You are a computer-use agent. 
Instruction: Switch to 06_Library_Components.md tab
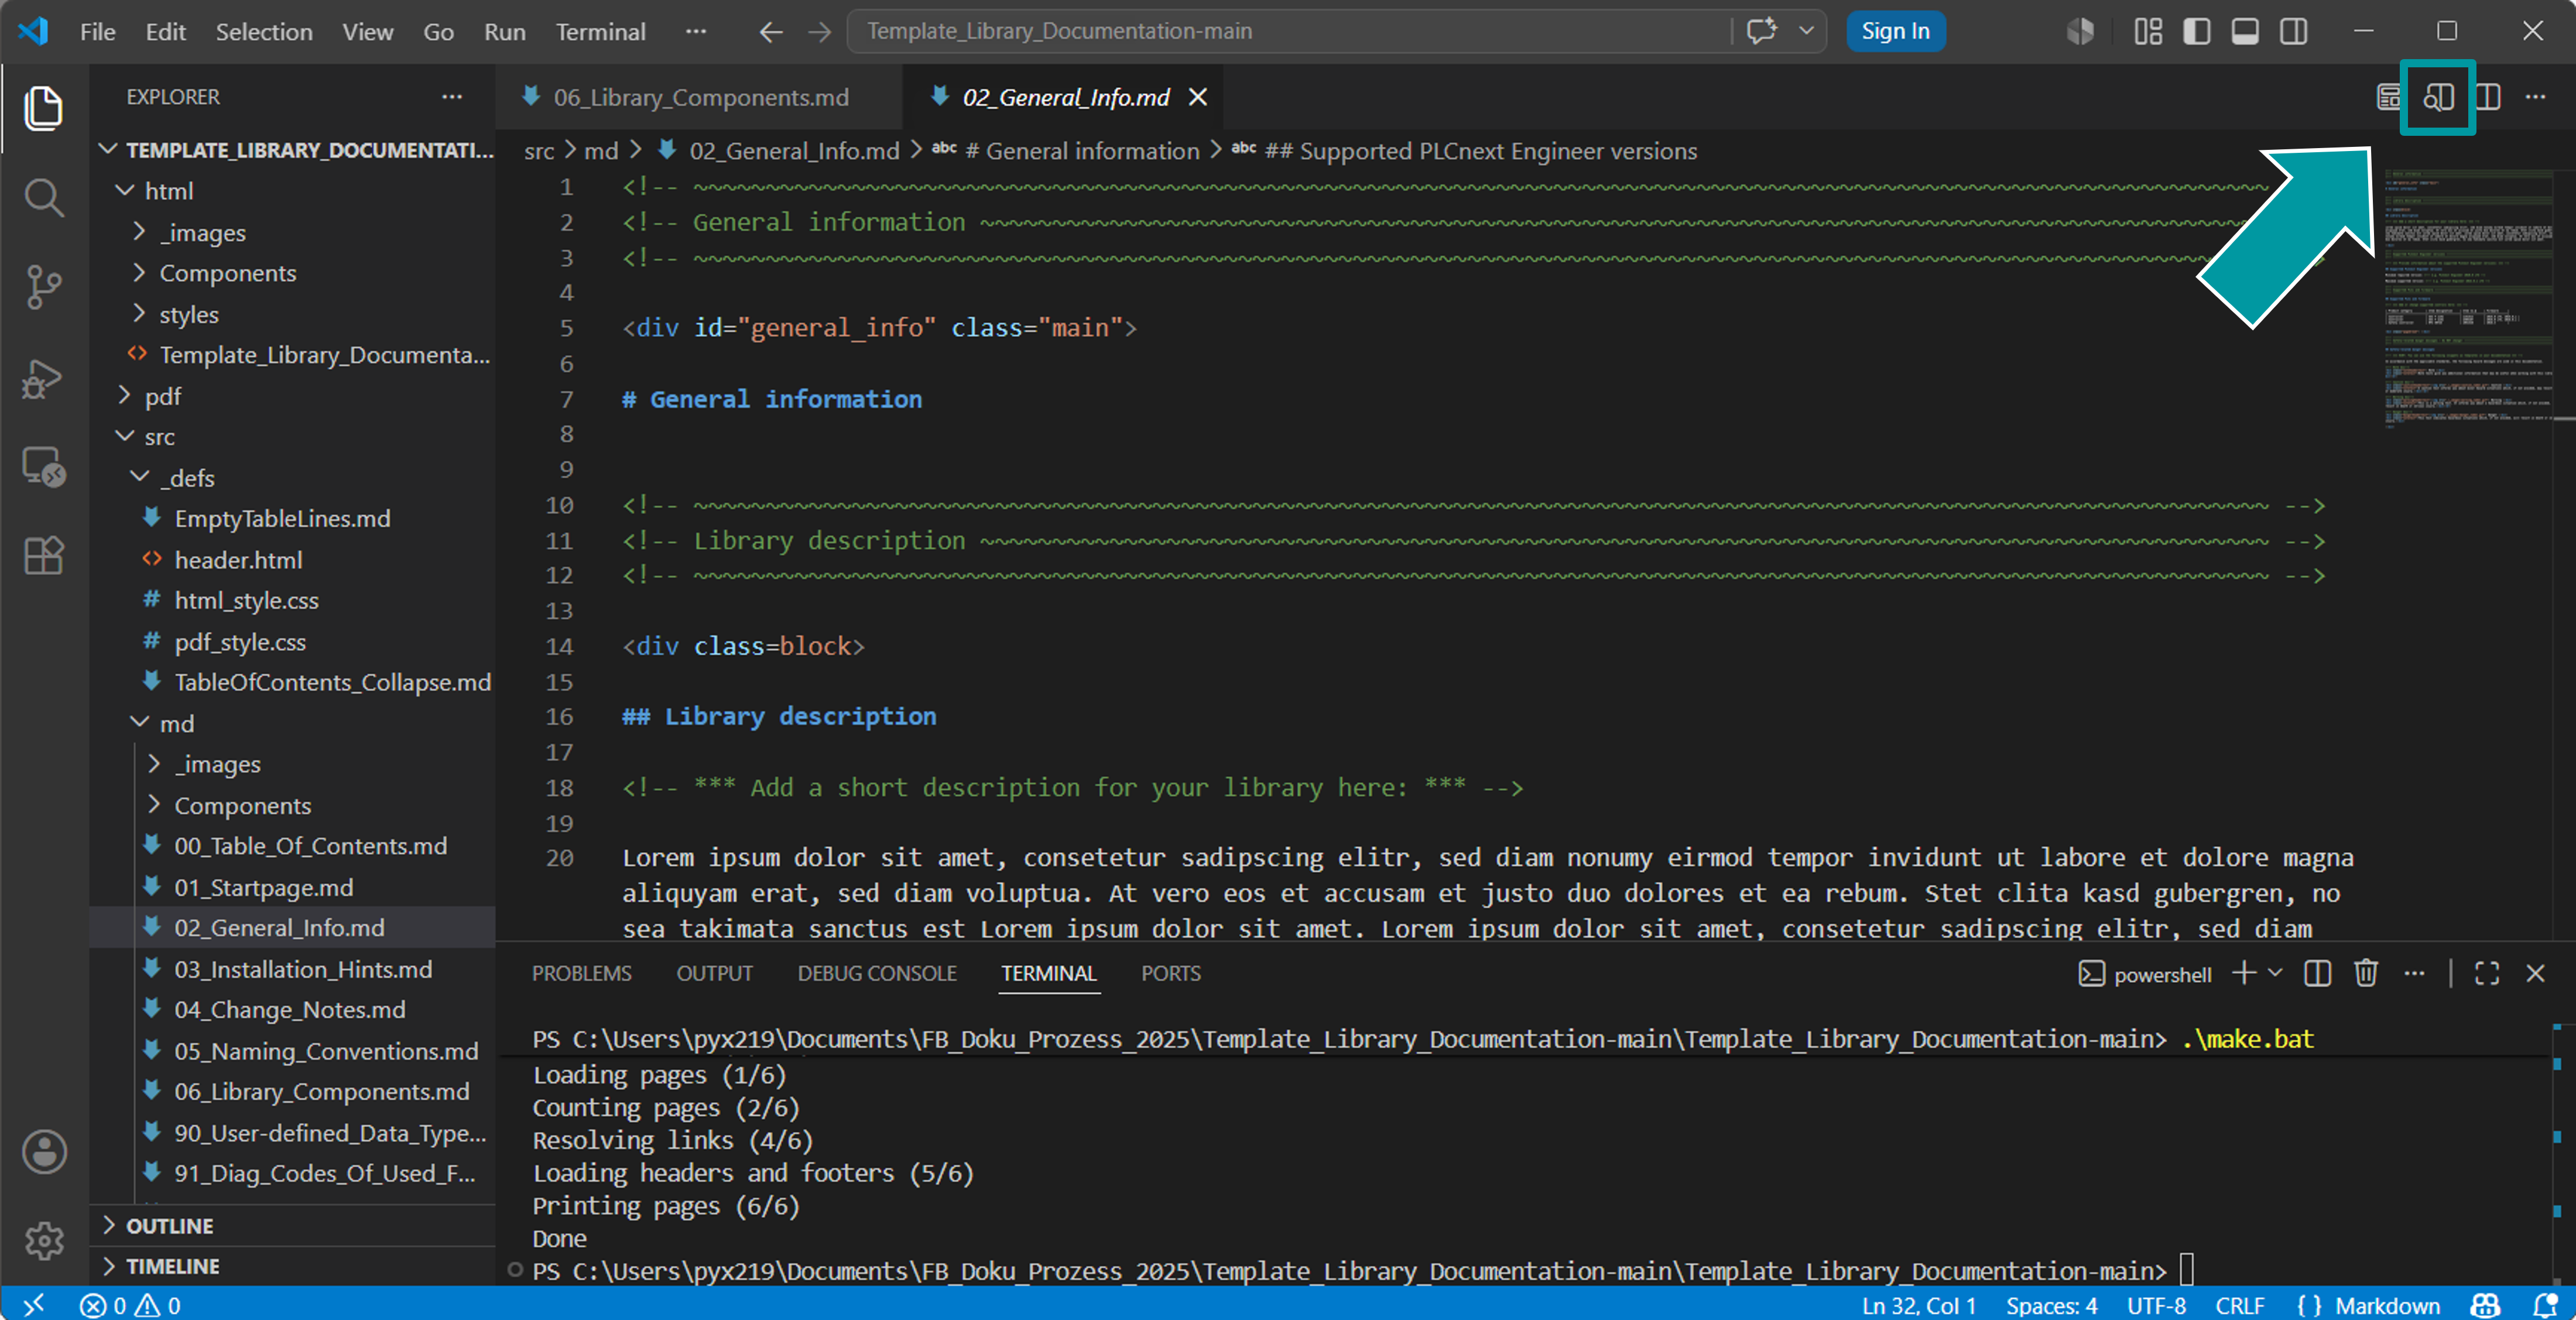[700, 97]
